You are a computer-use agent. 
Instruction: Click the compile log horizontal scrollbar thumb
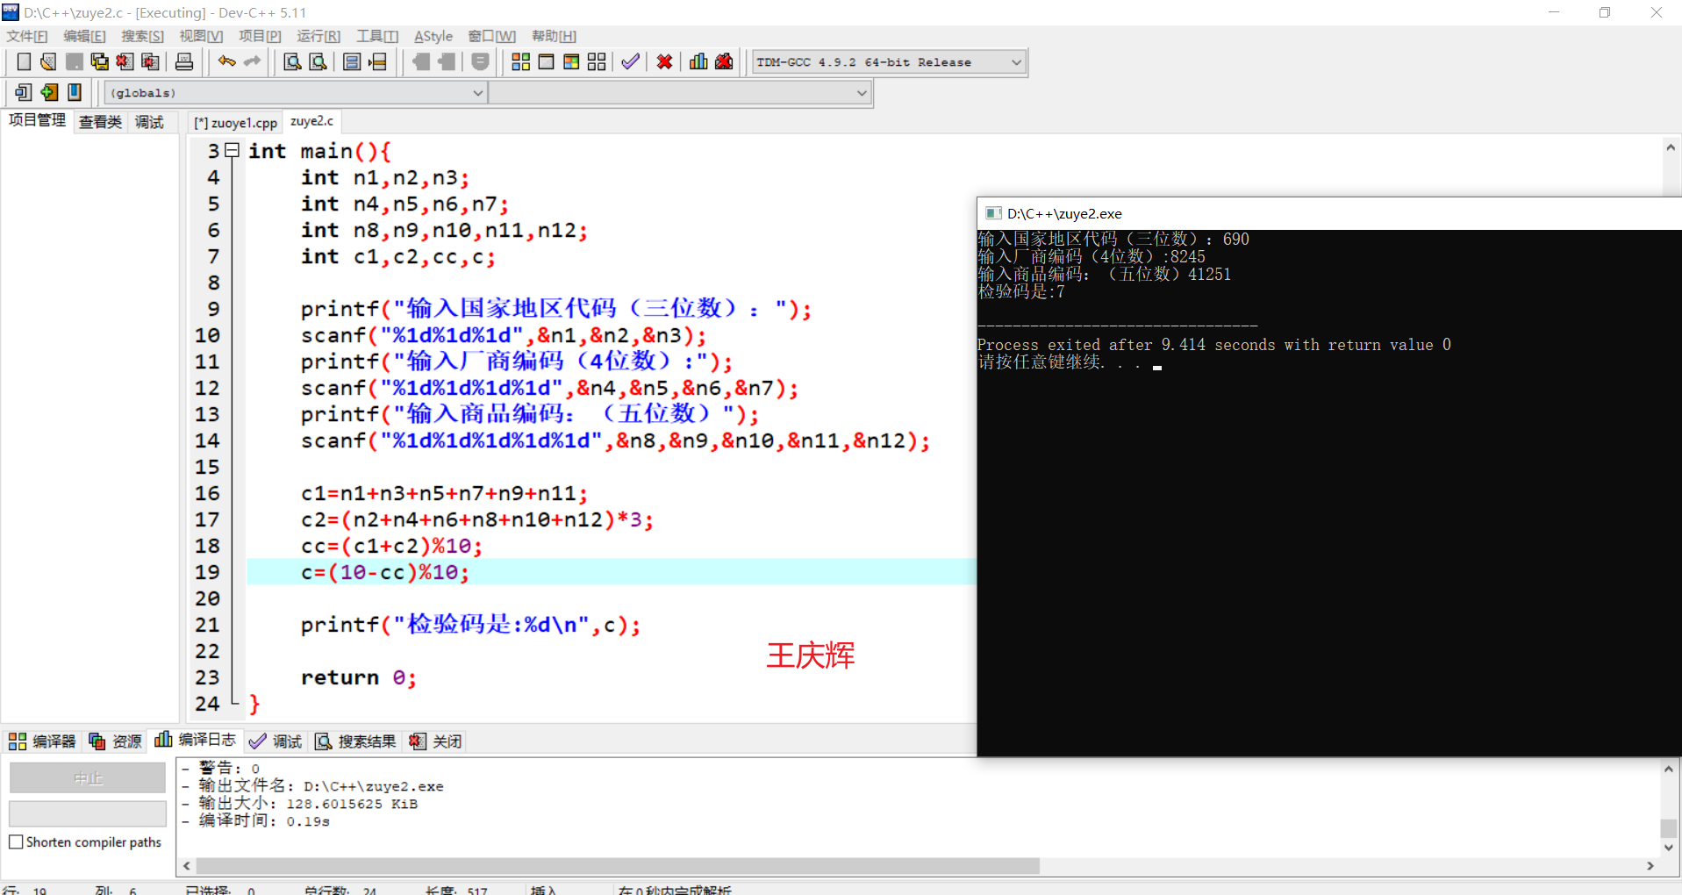pyautogui.click(x=618, y=866)
